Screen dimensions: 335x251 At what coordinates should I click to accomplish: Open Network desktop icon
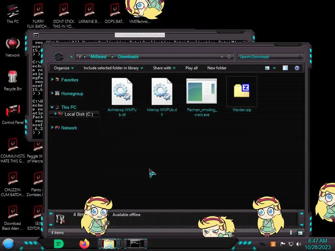coord(13,47)
